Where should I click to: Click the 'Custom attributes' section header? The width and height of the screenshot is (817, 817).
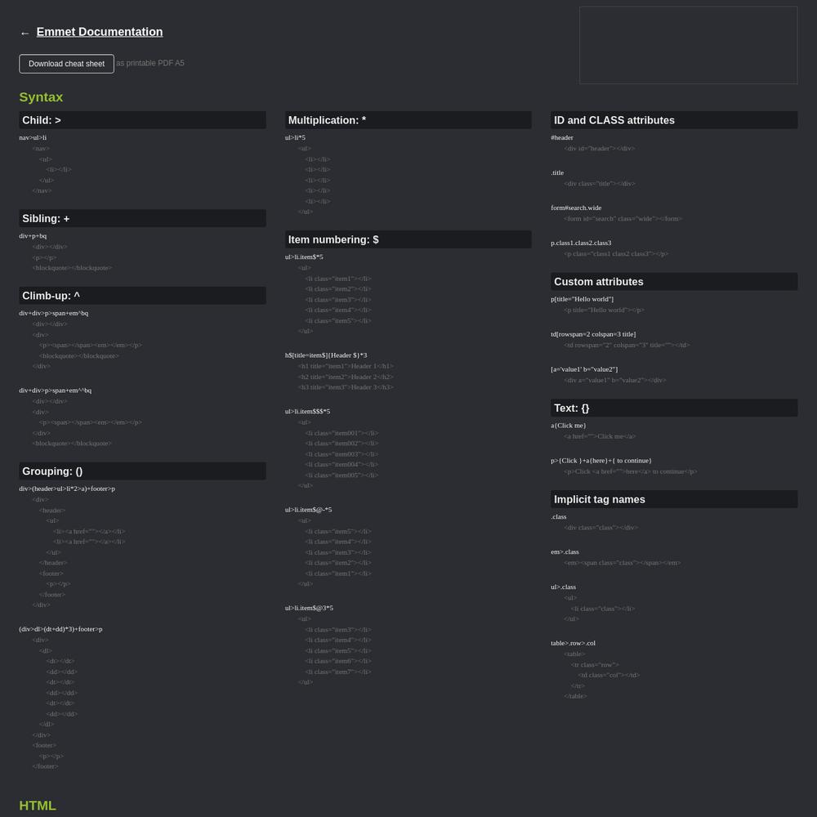pyautogui.click(x=674, y=281)
